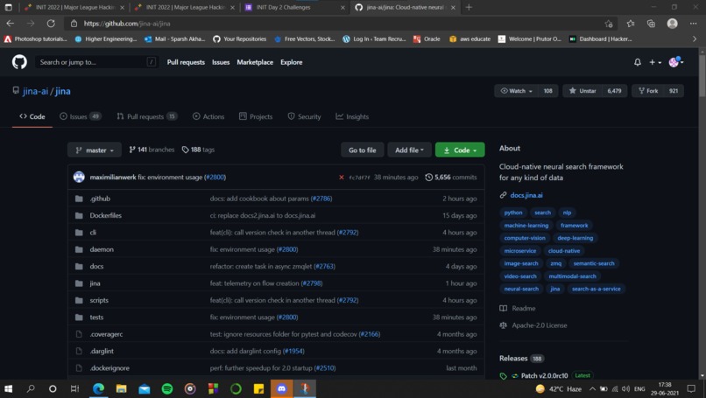The height and width of the screenshot is (398, 706).
Task: Click the Search or jump to field
Action: [95, 62]
